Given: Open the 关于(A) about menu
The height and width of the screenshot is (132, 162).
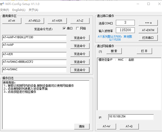Looking at the screenshot, I should 33,10.
